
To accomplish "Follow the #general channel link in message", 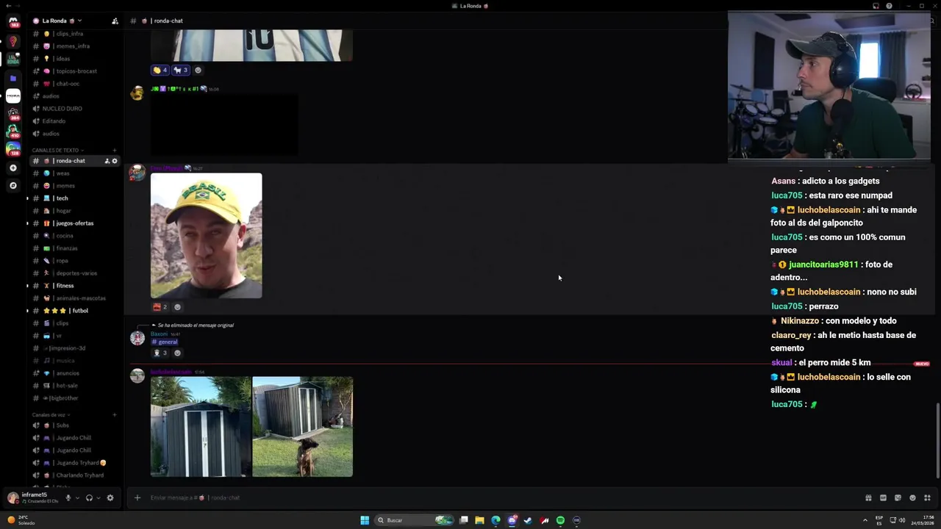I will pos(165,342).
